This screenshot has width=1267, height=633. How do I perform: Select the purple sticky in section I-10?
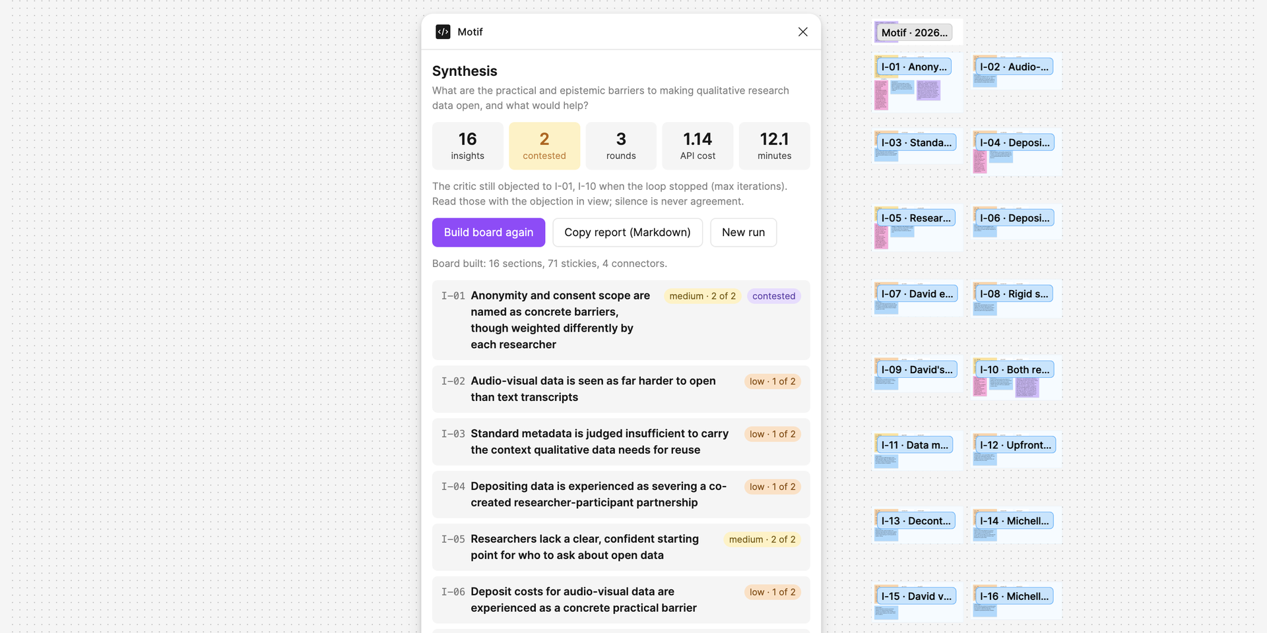1027,387
